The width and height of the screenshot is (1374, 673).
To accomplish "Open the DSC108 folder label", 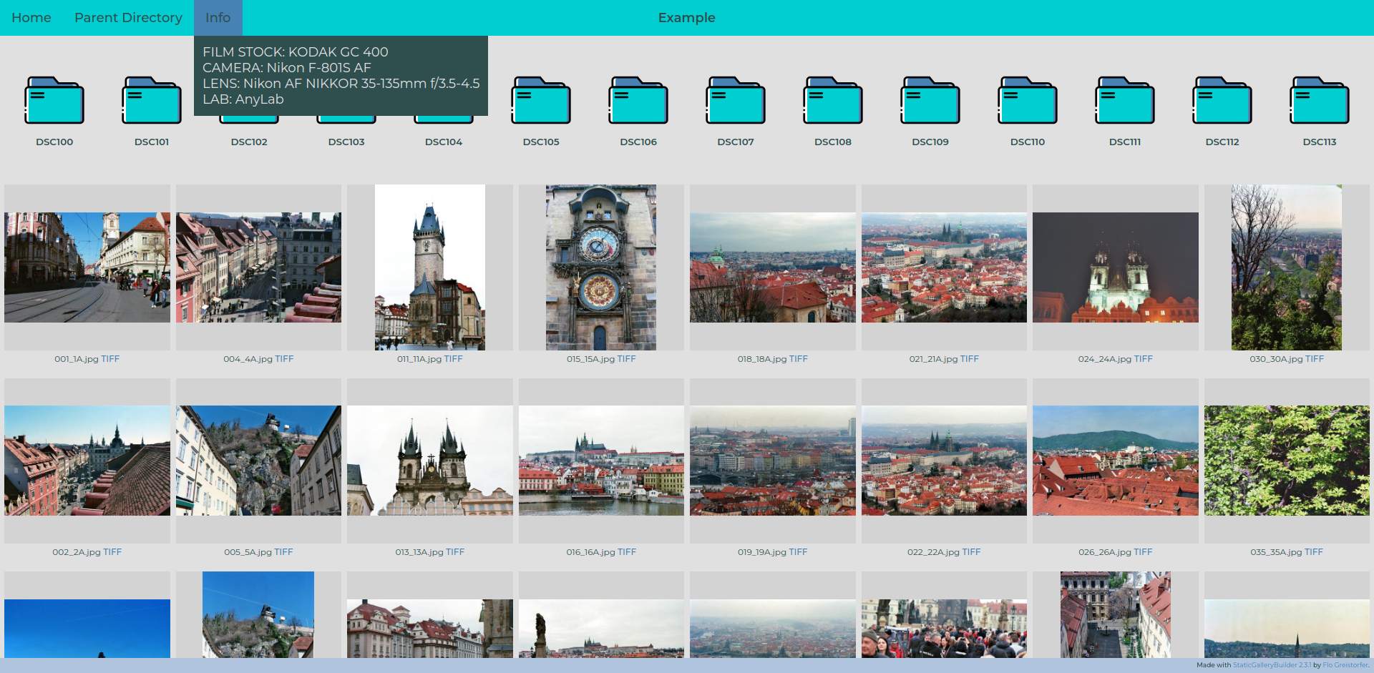I will coord(833,142).
